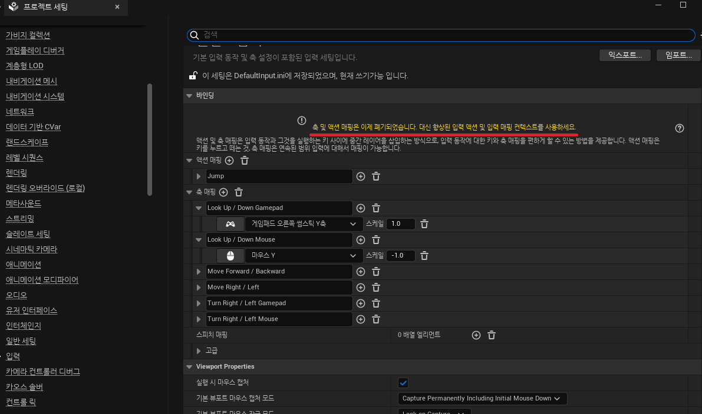This screenshot has width=702, height=414.
Task: Collapse Look Up / Down Gamepad entry
Action: click(x=198, y=208)
